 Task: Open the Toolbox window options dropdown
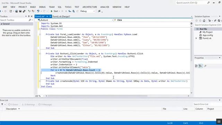point(26,16)
